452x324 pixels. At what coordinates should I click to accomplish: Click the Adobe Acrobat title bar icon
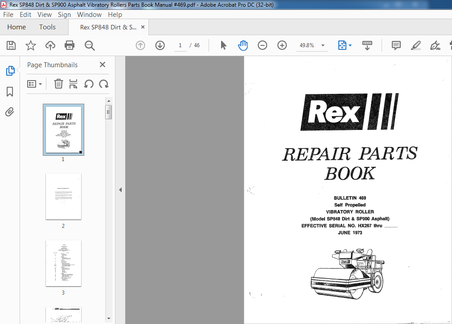(4, 4)
